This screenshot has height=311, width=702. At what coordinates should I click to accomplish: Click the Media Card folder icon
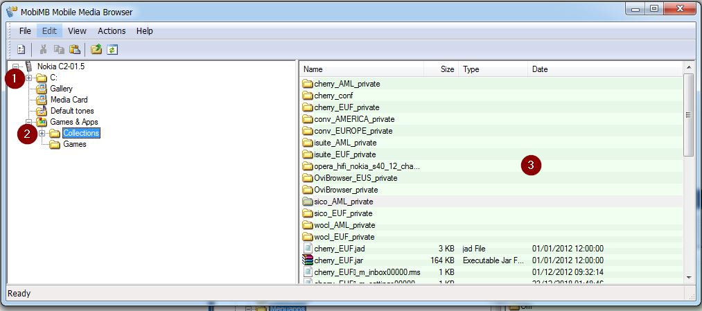pyautogui.click(x=42, y=100)
